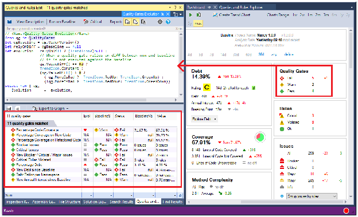Click Quality Gates Warn yellow icon on dashboard
Image resolution: width=358 pixels, height=217 pixels.
click(282, 85)
